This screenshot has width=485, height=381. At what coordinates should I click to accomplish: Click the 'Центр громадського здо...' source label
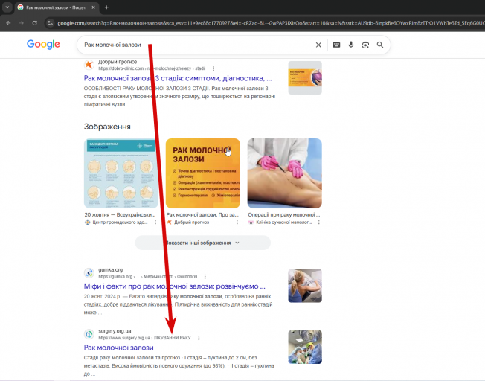pyautogui.click(x=120, y=222)
